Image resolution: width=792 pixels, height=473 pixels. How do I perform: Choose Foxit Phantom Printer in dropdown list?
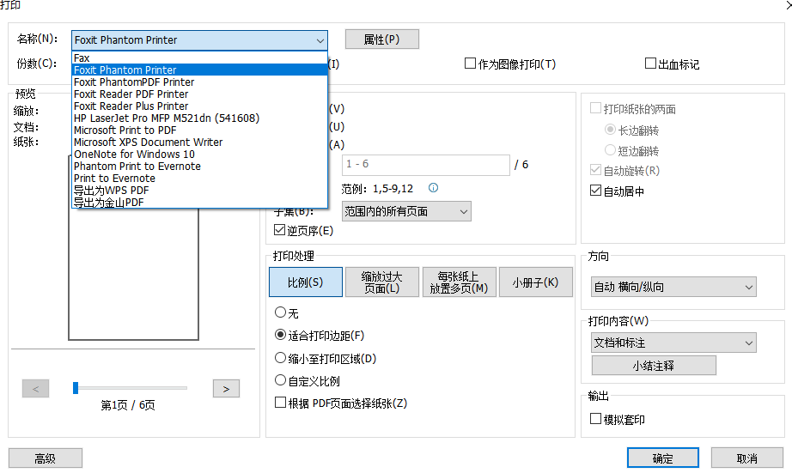click(x=200, y=70)
